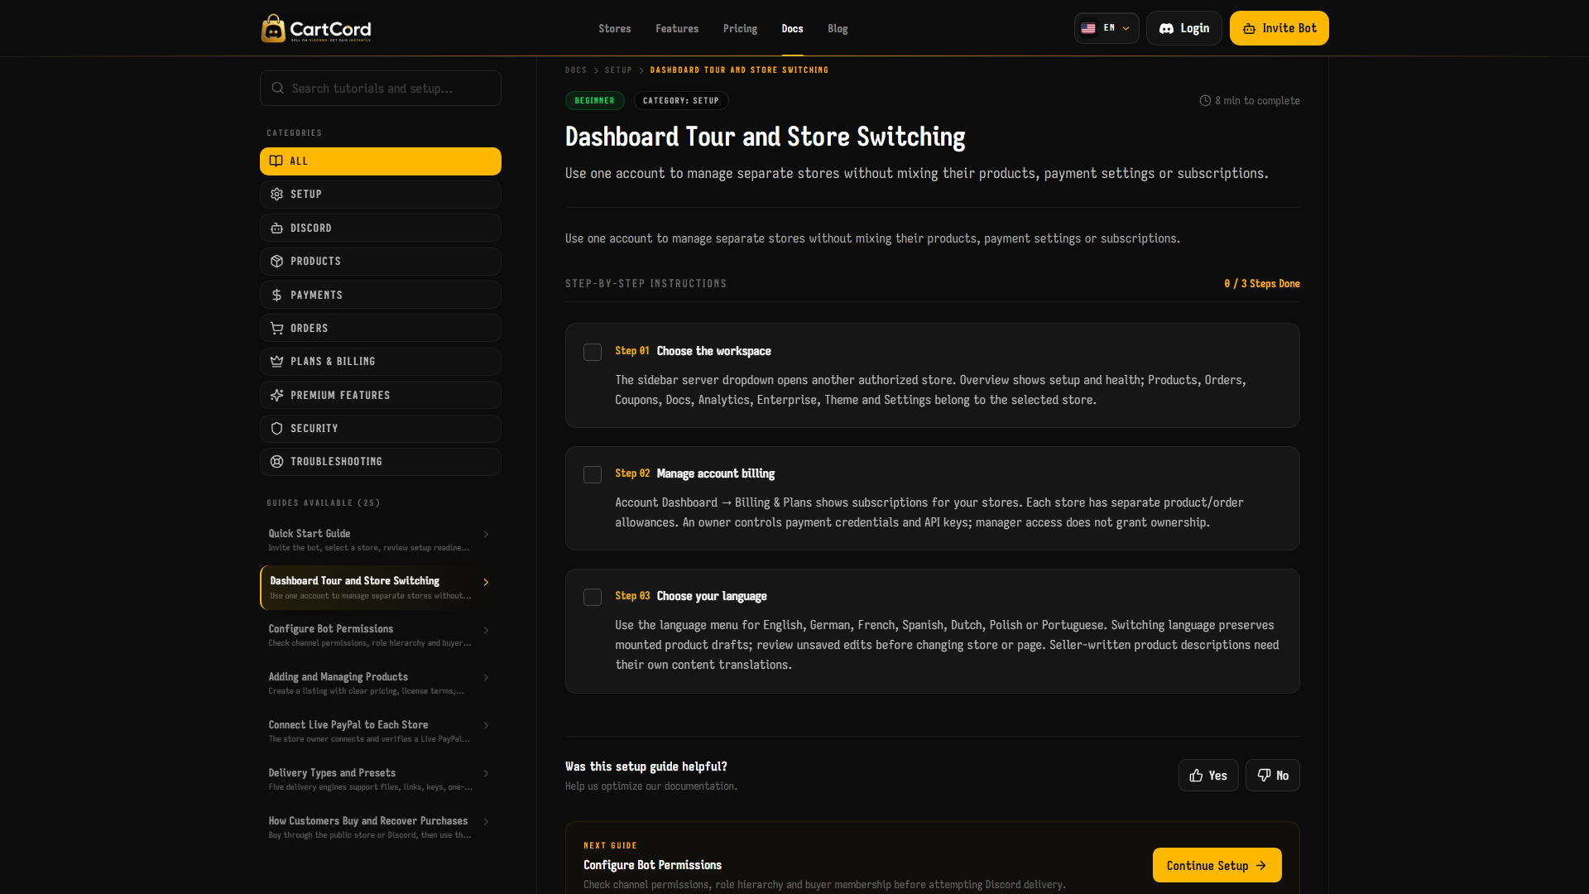
Task: Select Dashboard Tour and Store Switching guide
Action: point(380,588)
